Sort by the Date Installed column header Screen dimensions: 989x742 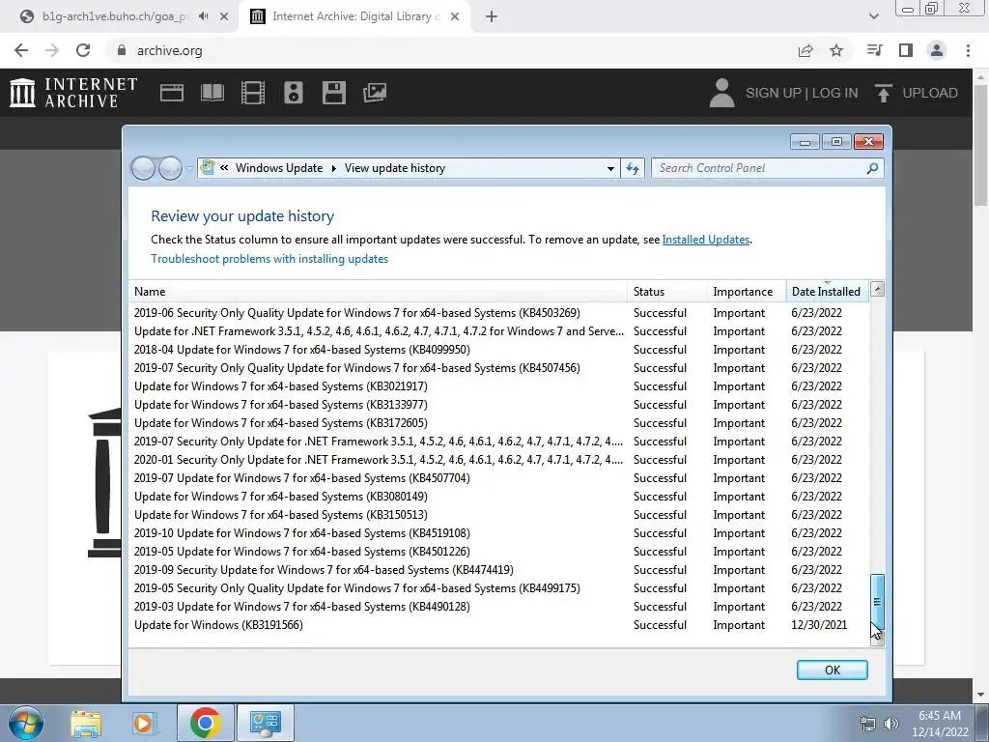[827, 292]
